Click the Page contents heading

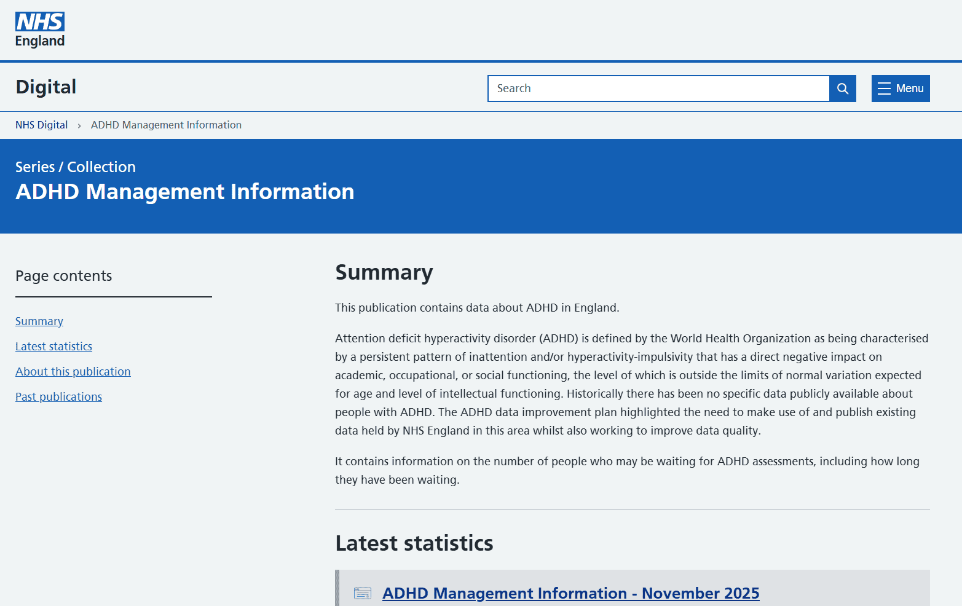coord(64,276)
